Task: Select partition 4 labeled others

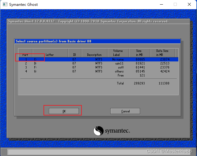Action: click(x=98, y=71)
